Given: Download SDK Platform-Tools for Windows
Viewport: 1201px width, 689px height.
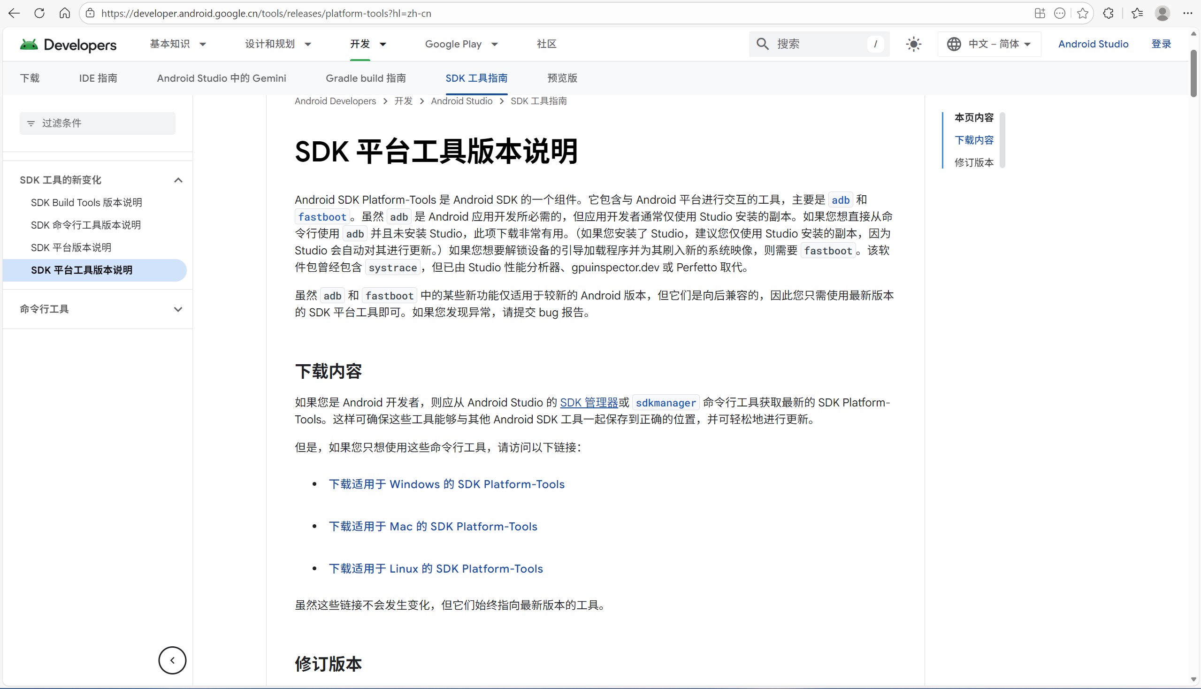Looking at the screenshot, I should point(447,483).
